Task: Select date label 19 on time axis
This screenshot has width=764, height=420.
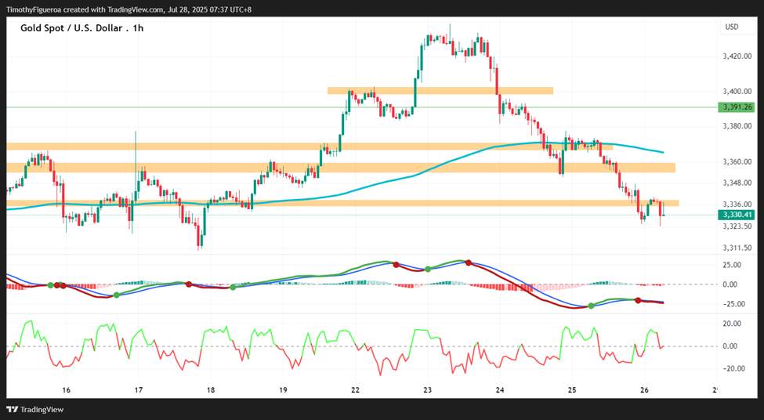Action: tap(283, 390)
